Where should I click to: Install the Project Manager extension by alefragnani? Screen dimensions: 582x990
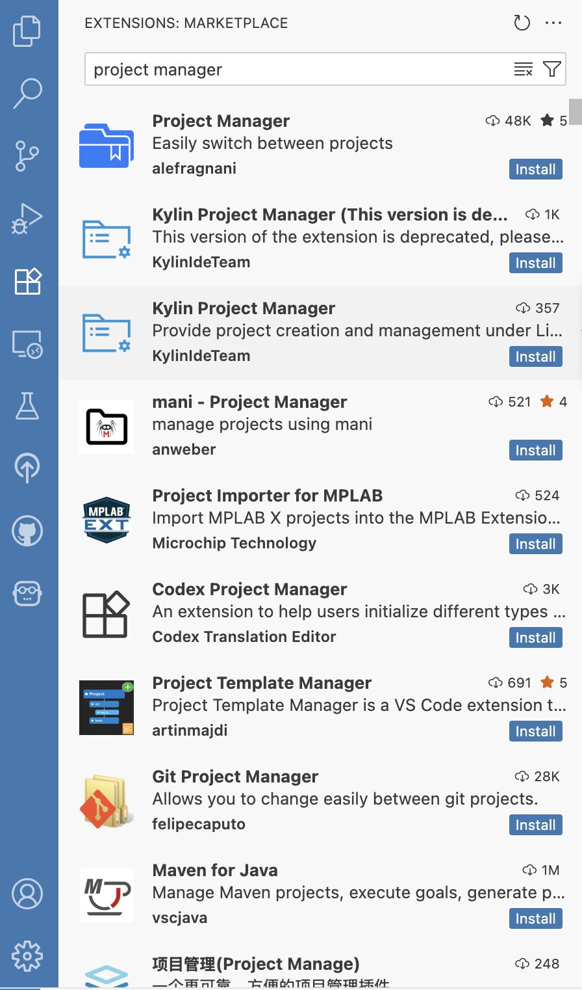[535, 169]
